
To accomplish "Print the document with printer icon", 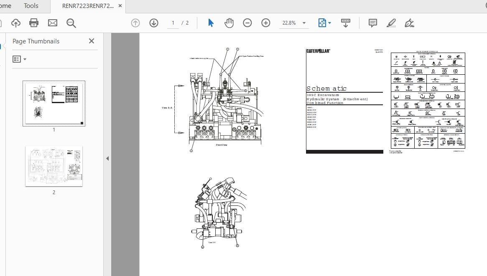I will click(34, 23).
